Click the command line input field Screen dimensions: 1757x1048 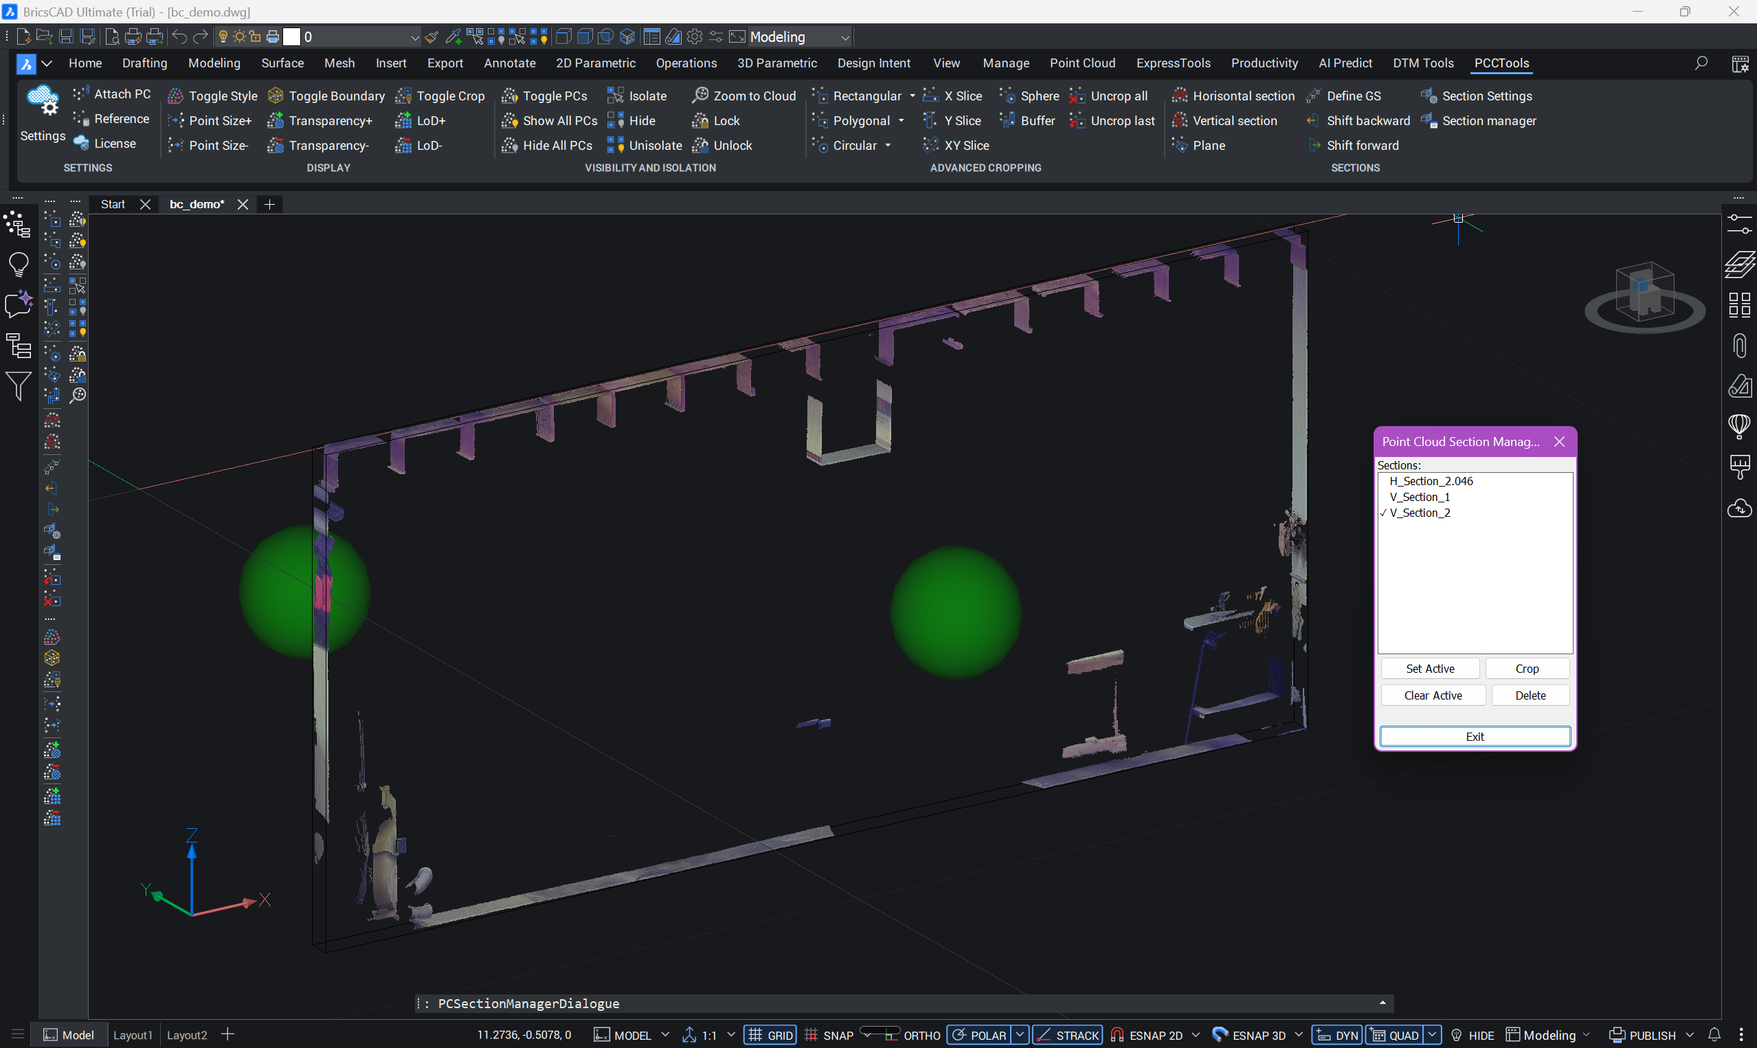click(904, 1003)
